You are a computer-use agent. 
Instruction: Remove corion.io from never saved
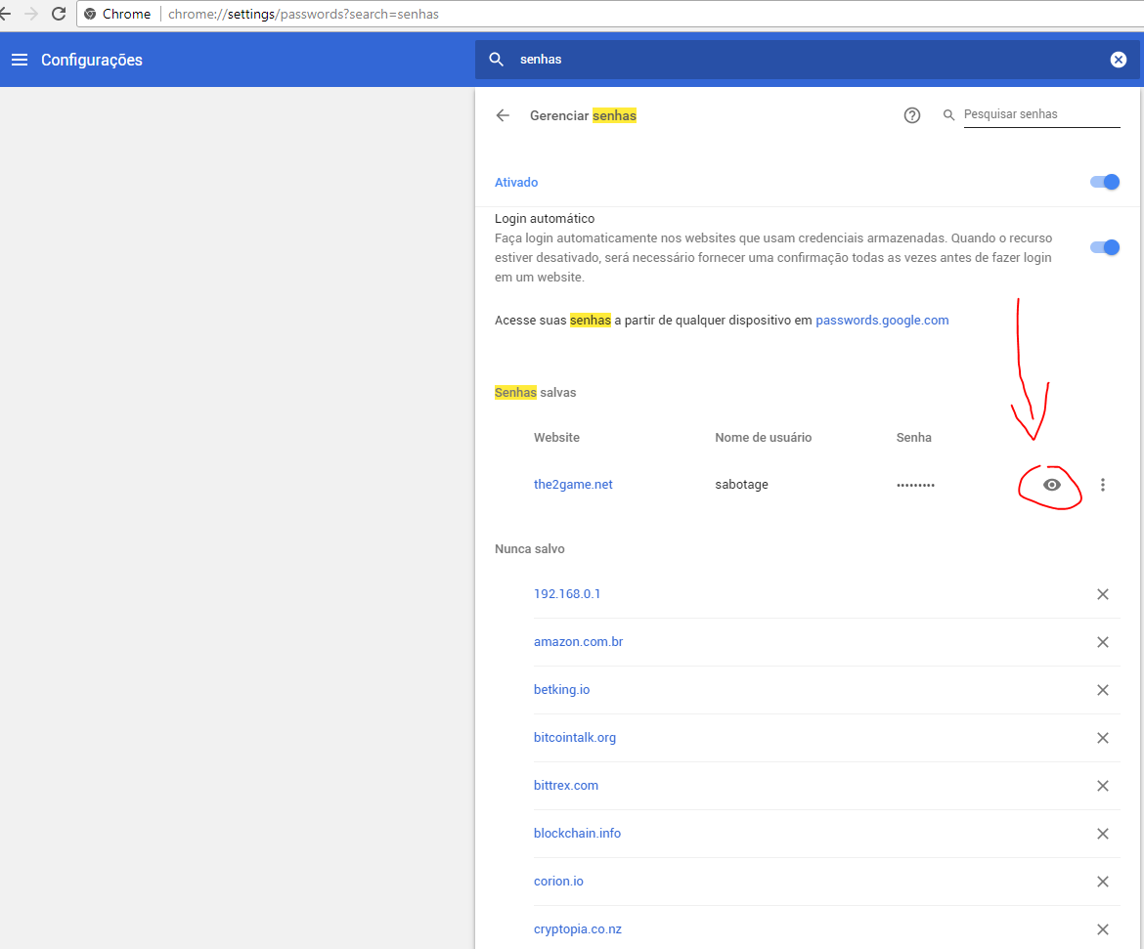[1102, 882]
